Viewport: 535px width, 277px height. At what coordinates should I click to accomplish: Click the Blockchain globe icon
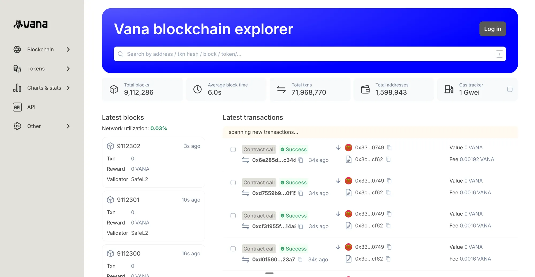[17, 50]
